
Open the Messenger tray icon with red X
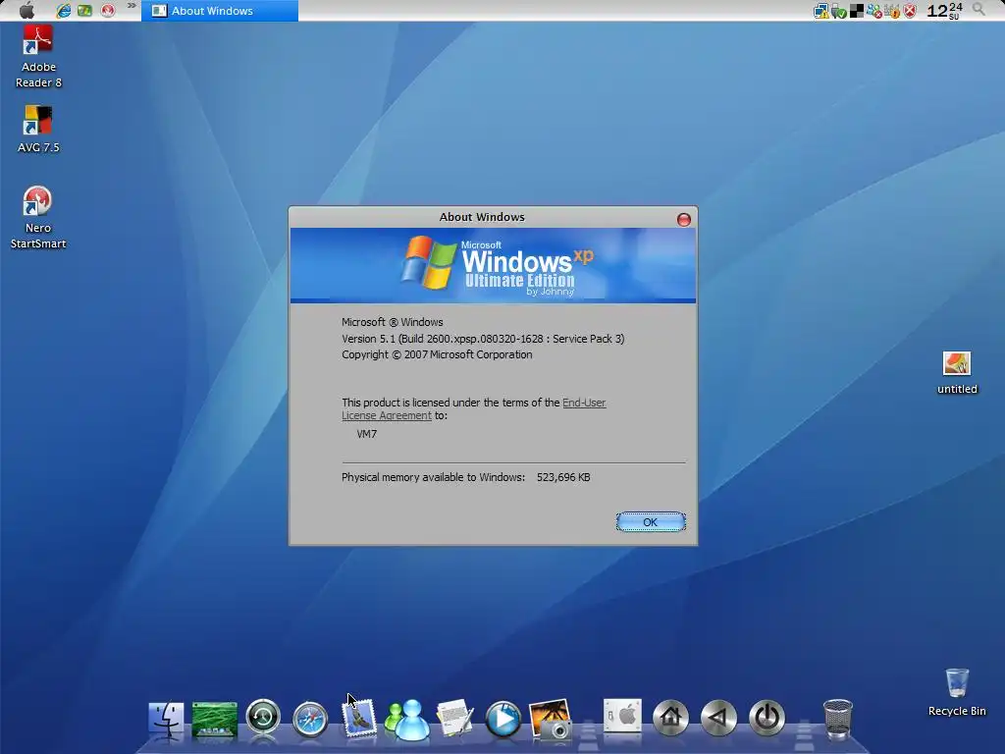pyautogui.click(x=874, y=11)
